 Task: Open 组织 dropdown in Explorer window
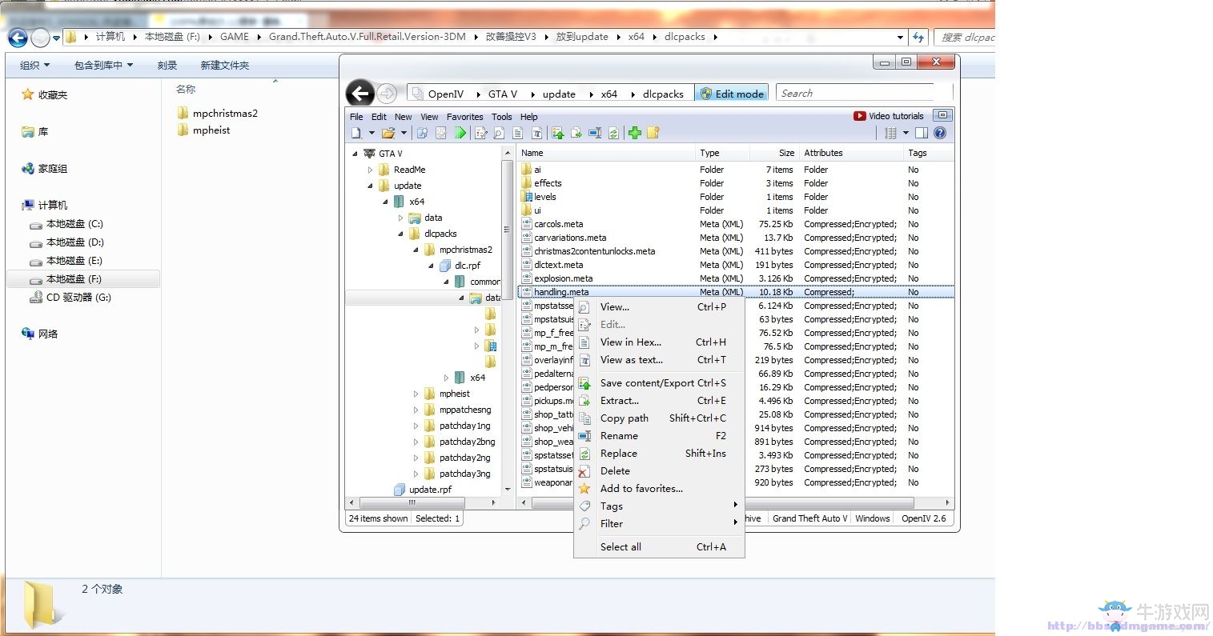pos(34,66)
